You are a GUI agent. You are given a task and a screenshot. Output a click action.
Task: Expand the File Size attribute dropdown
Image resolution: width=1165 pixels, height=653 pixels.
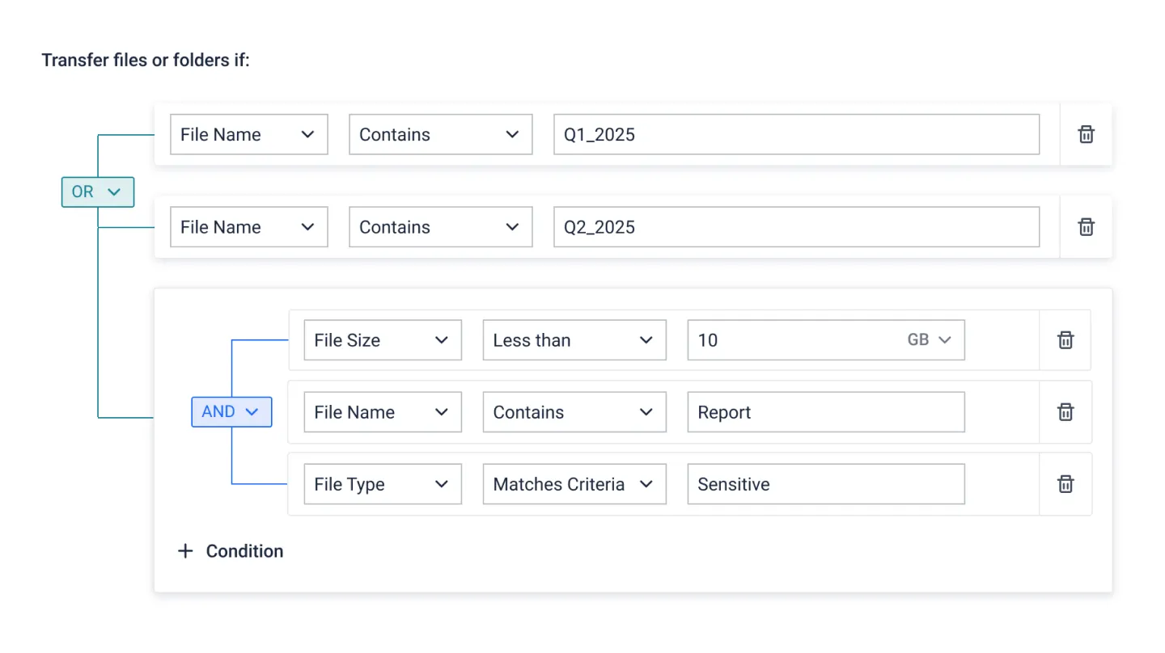point(382,340)
